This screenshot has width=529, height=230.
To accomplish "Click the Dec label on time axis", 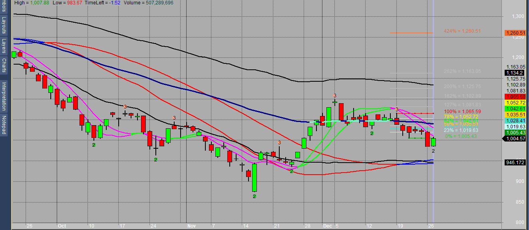I will tap(327, 226).
